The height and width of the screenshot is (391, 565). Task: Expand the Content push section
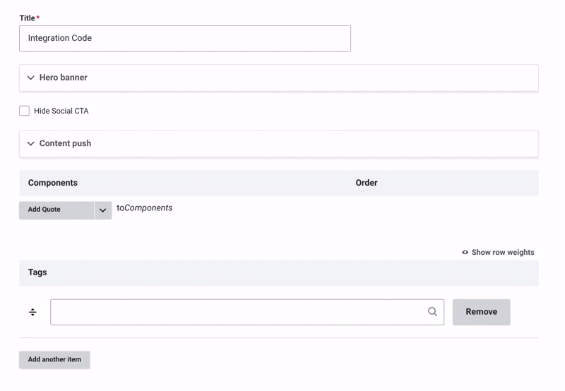(278, 144)
